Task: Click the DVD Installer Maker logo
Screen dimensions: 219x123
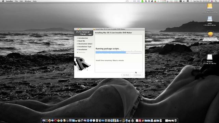Action: tap(83, 33)
